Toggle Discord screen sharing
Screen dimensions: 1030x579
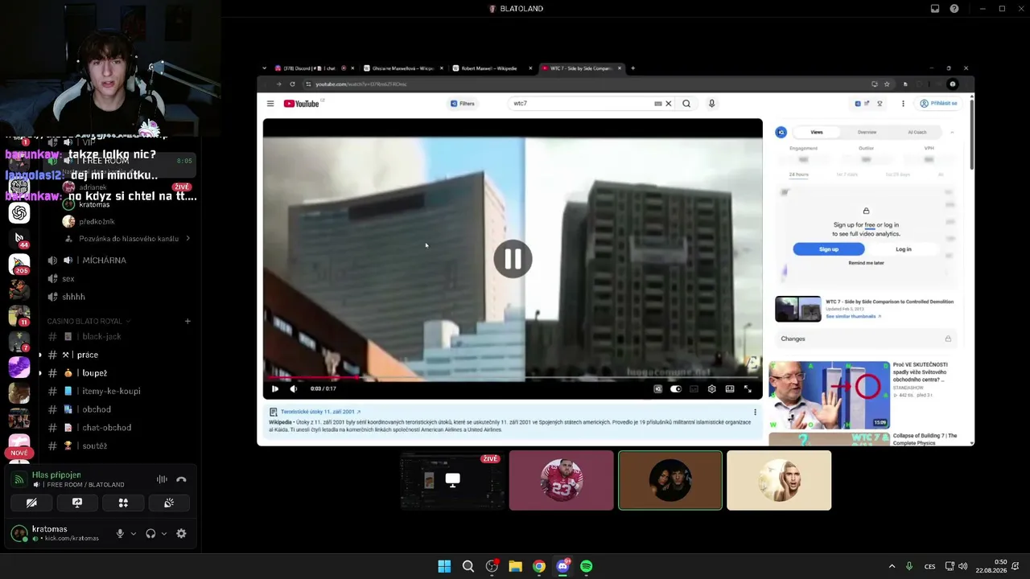click(x=77, y=503)
